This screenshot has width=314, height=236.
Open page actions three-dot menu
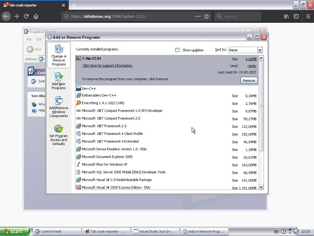pyautogui.click(x=198, y=17)
